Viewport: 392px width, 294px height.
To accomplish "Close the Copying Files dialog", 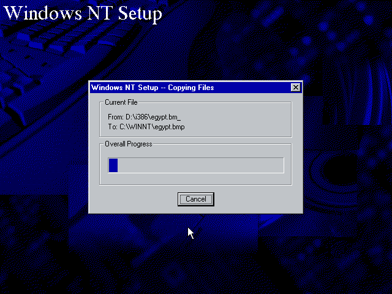I will [x=296, y=88].
